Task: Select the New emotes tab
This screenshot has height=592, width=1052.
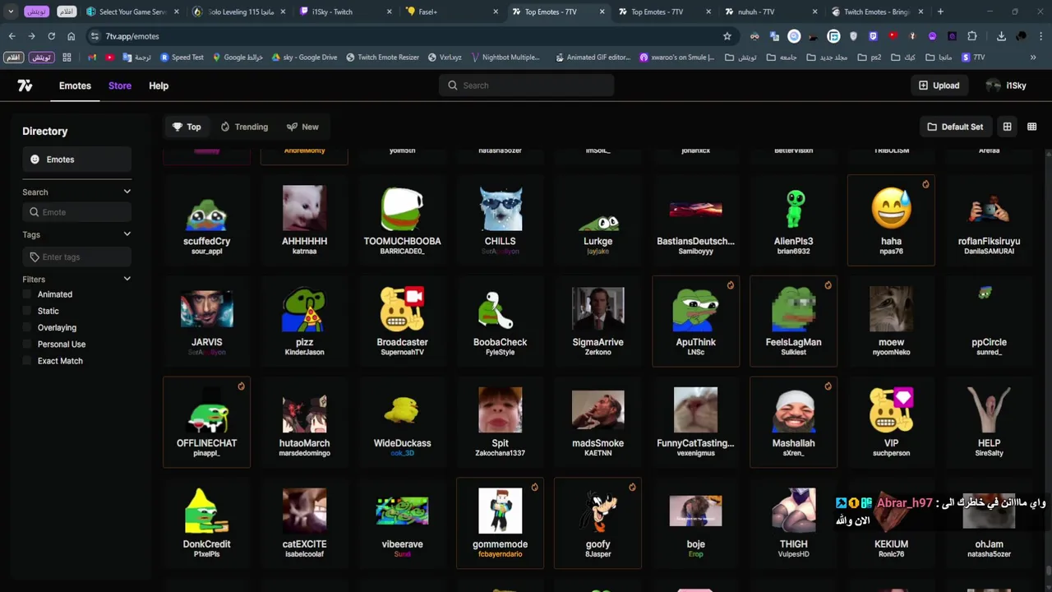Action: 302,127
